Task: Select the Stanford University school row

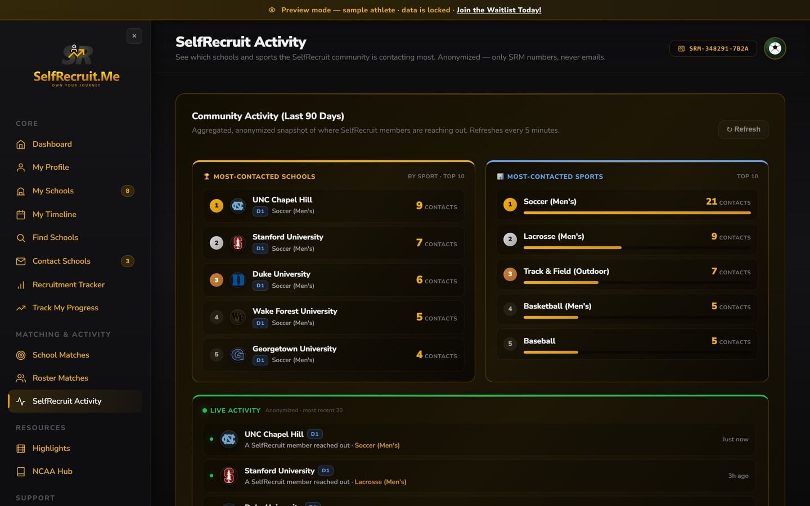Action: tap(334, 243)
